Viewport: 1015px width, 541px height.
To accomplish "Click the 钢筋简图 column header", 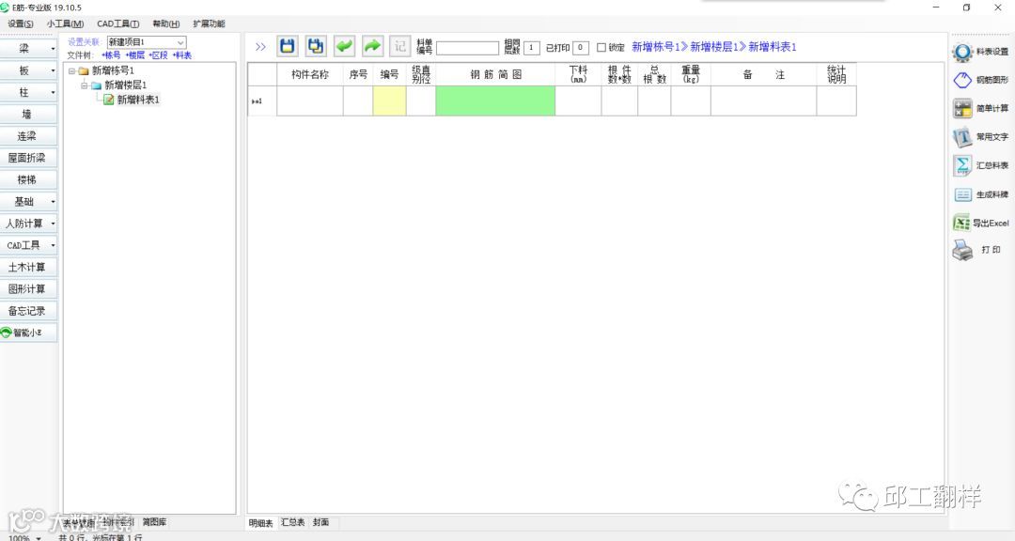I will tap(495, 74).
